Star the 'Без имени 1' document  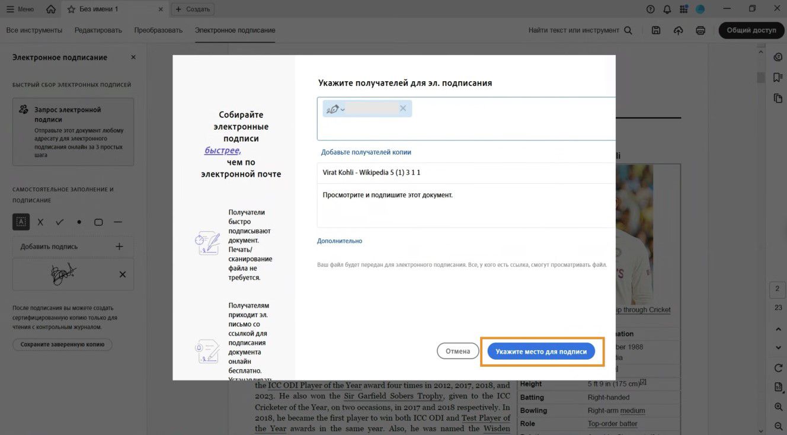71,9
